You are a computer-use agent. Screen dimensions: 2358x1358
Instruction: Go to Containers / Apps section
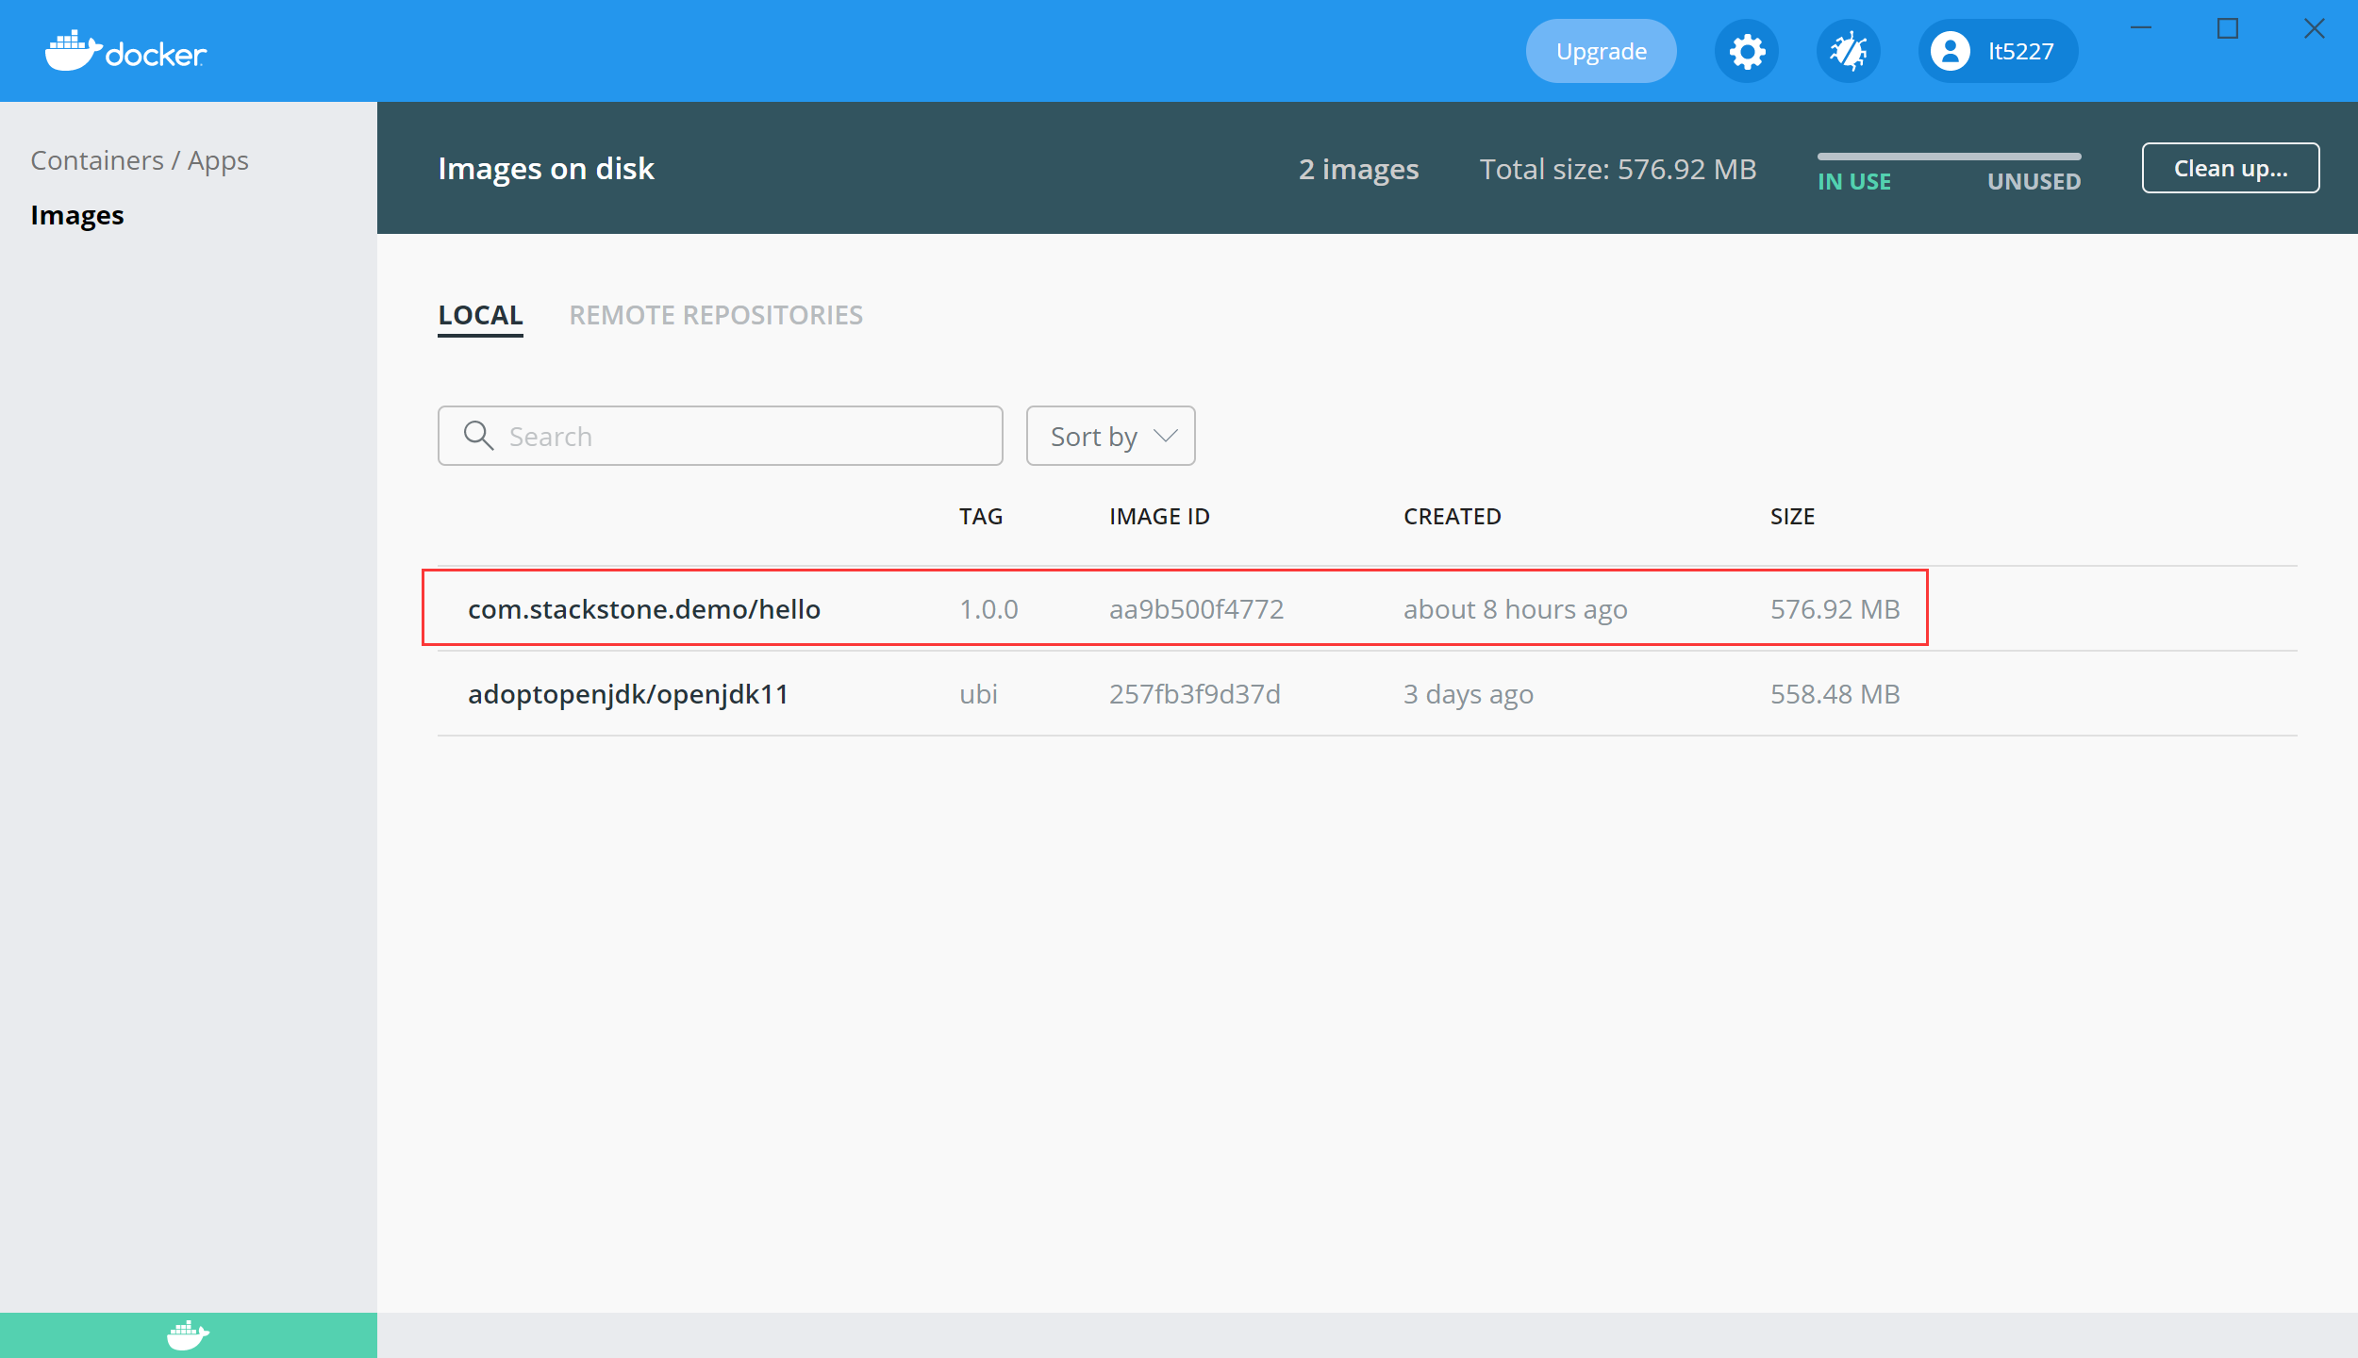[140, 160]
